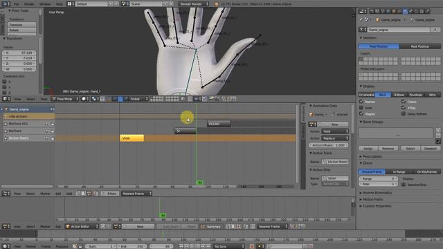Image resolution: width=443 pixels, height=249 pixels.
Task: Click Assign button in Bone Groups
Action: tap(368, 149)
